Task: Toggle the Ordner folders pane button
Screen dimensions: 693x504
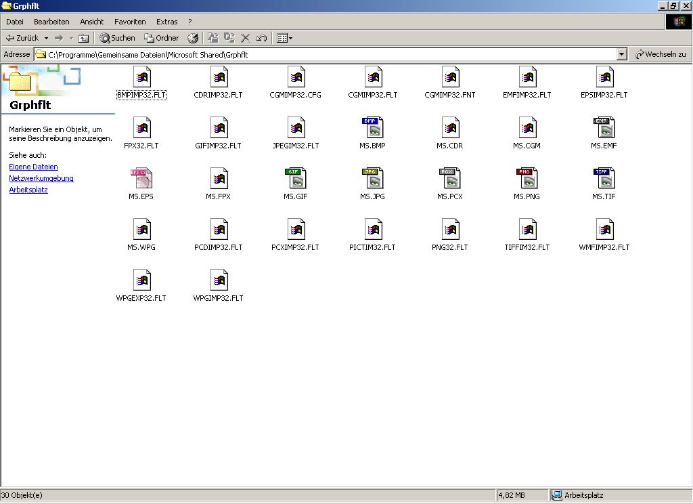Action: tap(162, 38)
